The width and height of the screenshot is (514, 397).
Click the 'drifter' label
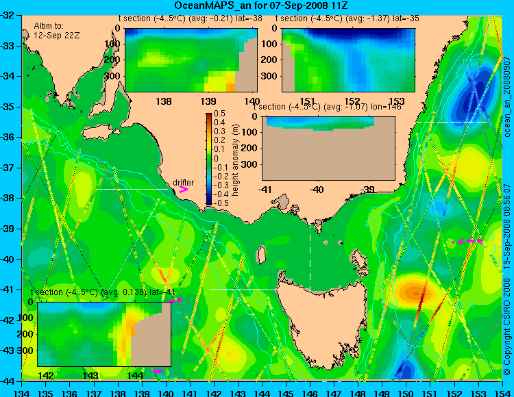(x=183, y=182)
